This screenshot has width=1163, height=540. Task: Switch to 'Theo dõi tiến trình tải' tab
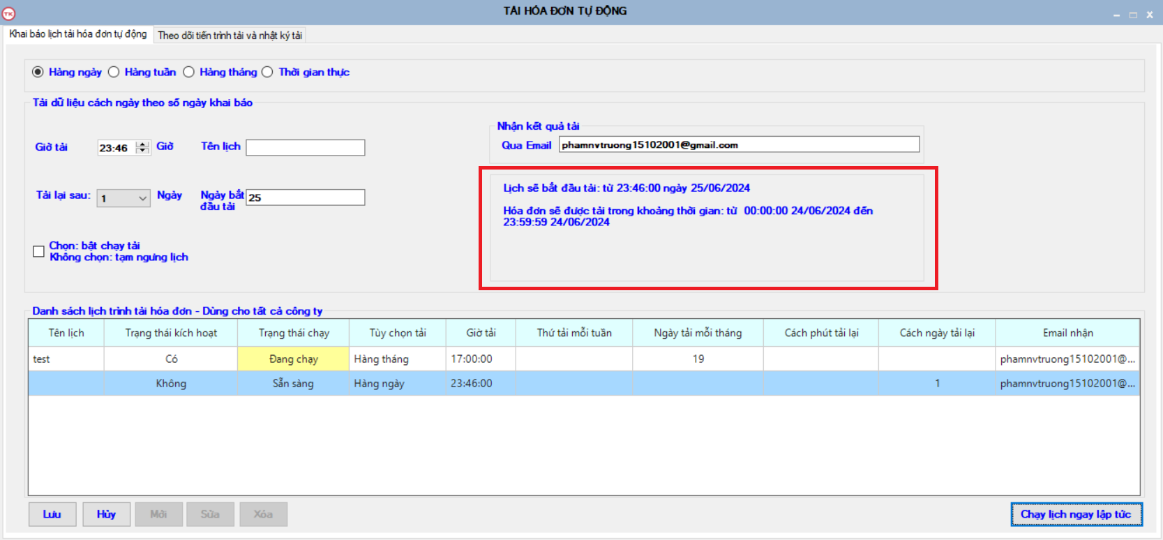(x=230, y=36)
